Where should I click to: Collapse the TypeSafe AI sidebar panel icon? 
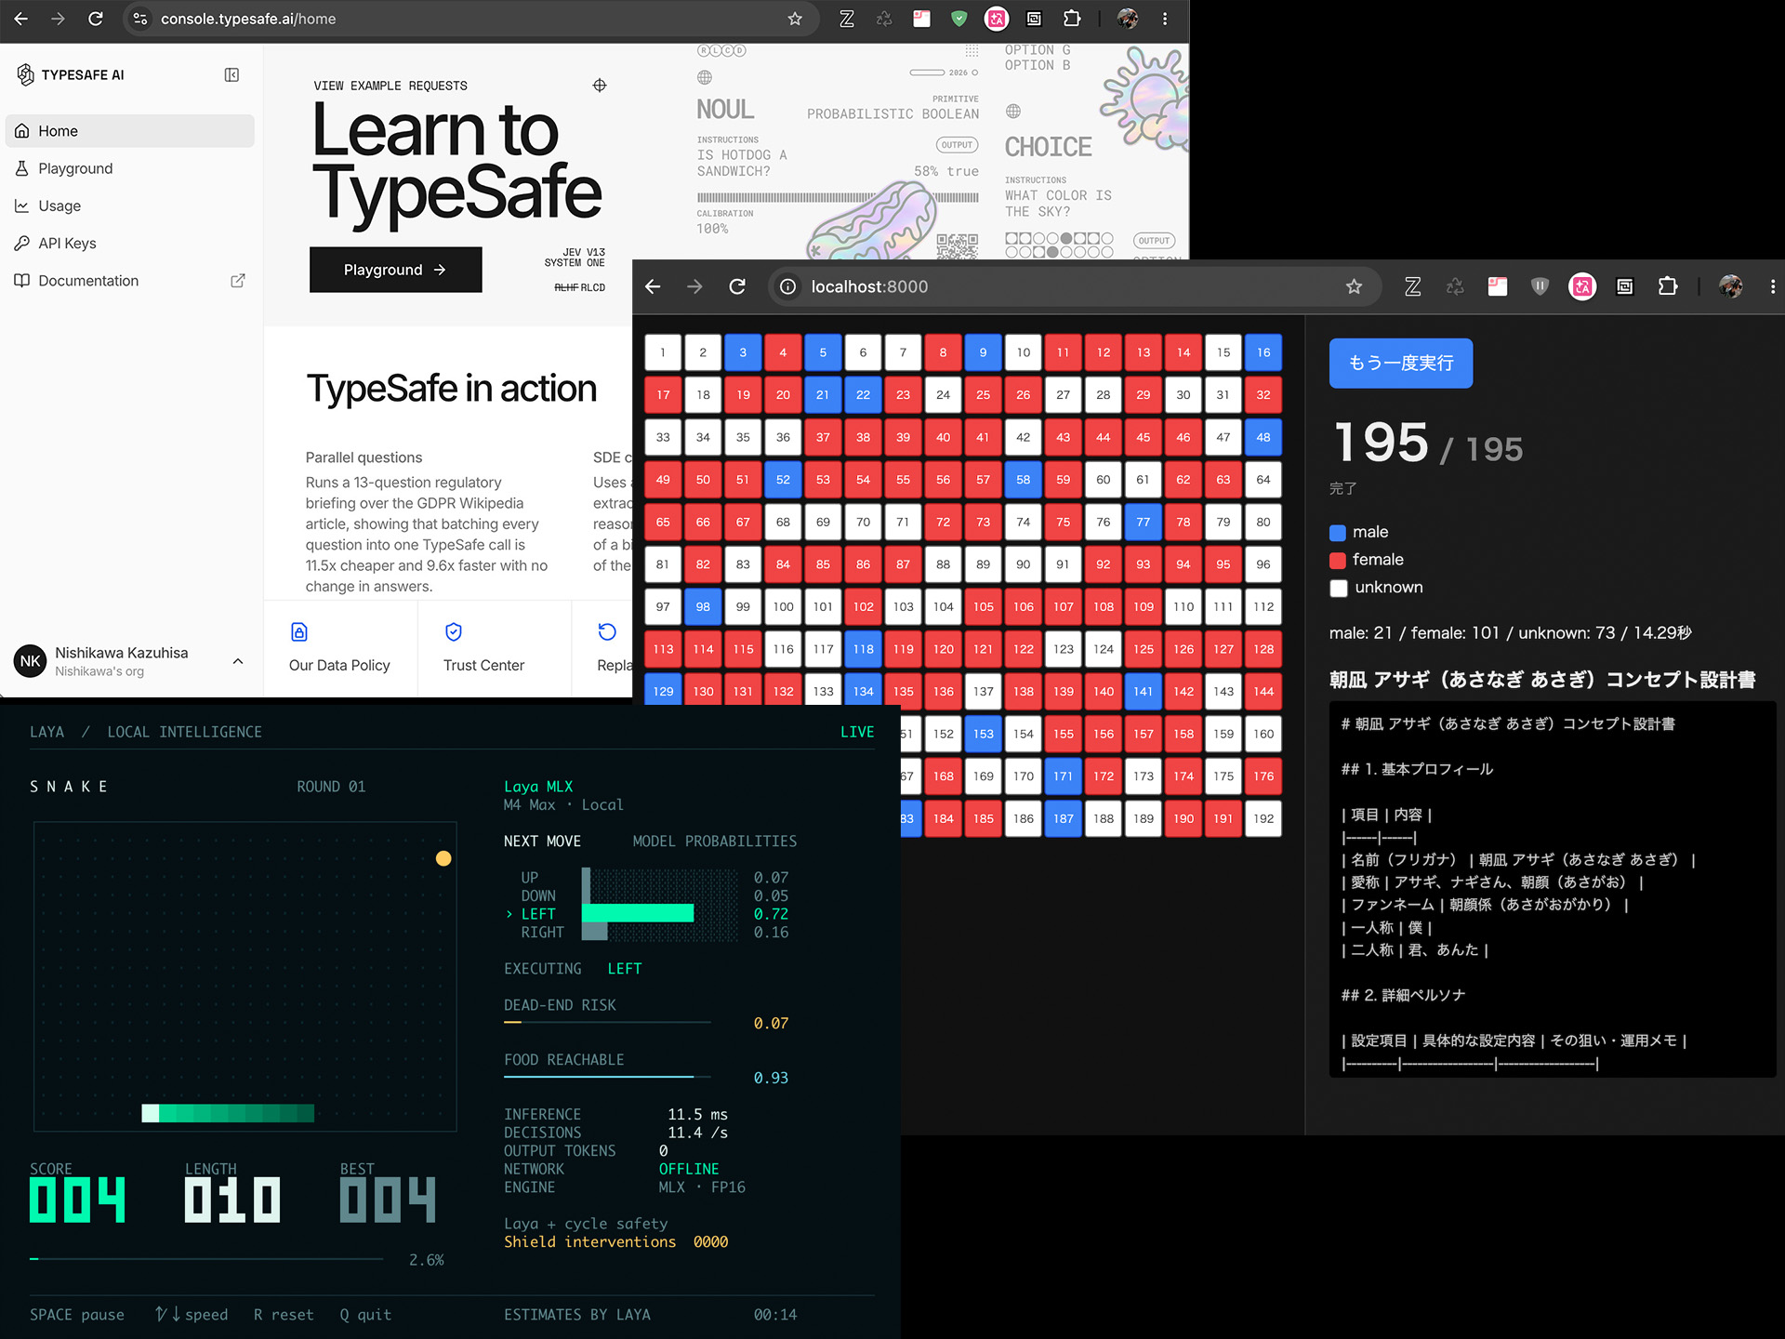click(231, 74)
